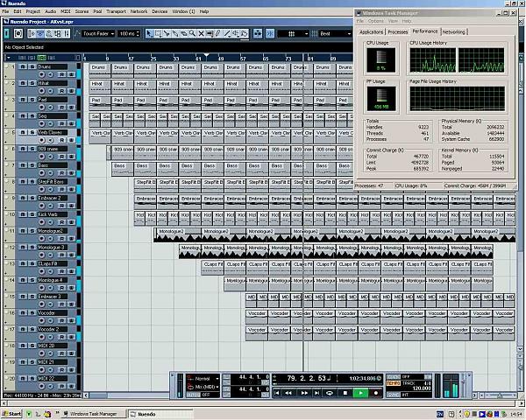Select the Arrow object selection tool
Viewport: 526px width, 420px height.
pos(150,33)
